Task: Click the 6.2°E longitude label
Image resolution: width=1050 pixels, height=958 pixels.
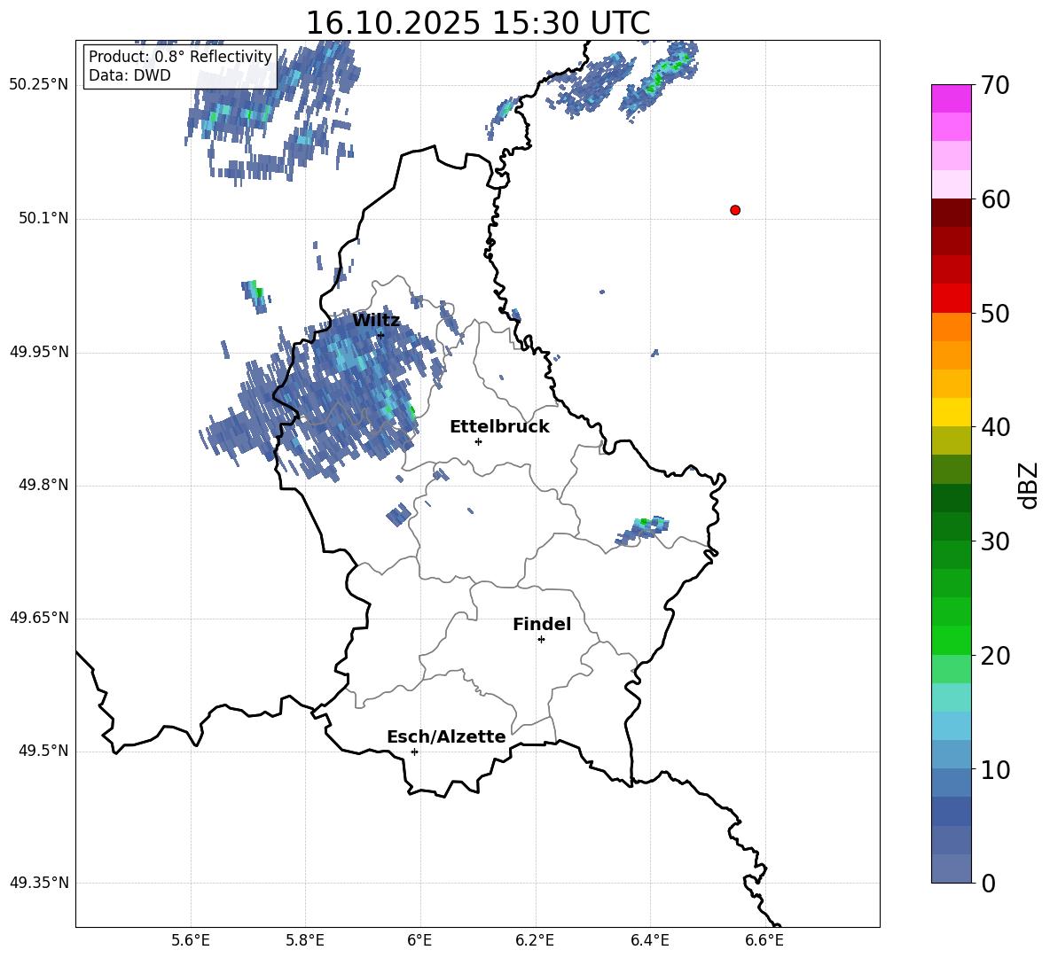Action: click(535, 940)
